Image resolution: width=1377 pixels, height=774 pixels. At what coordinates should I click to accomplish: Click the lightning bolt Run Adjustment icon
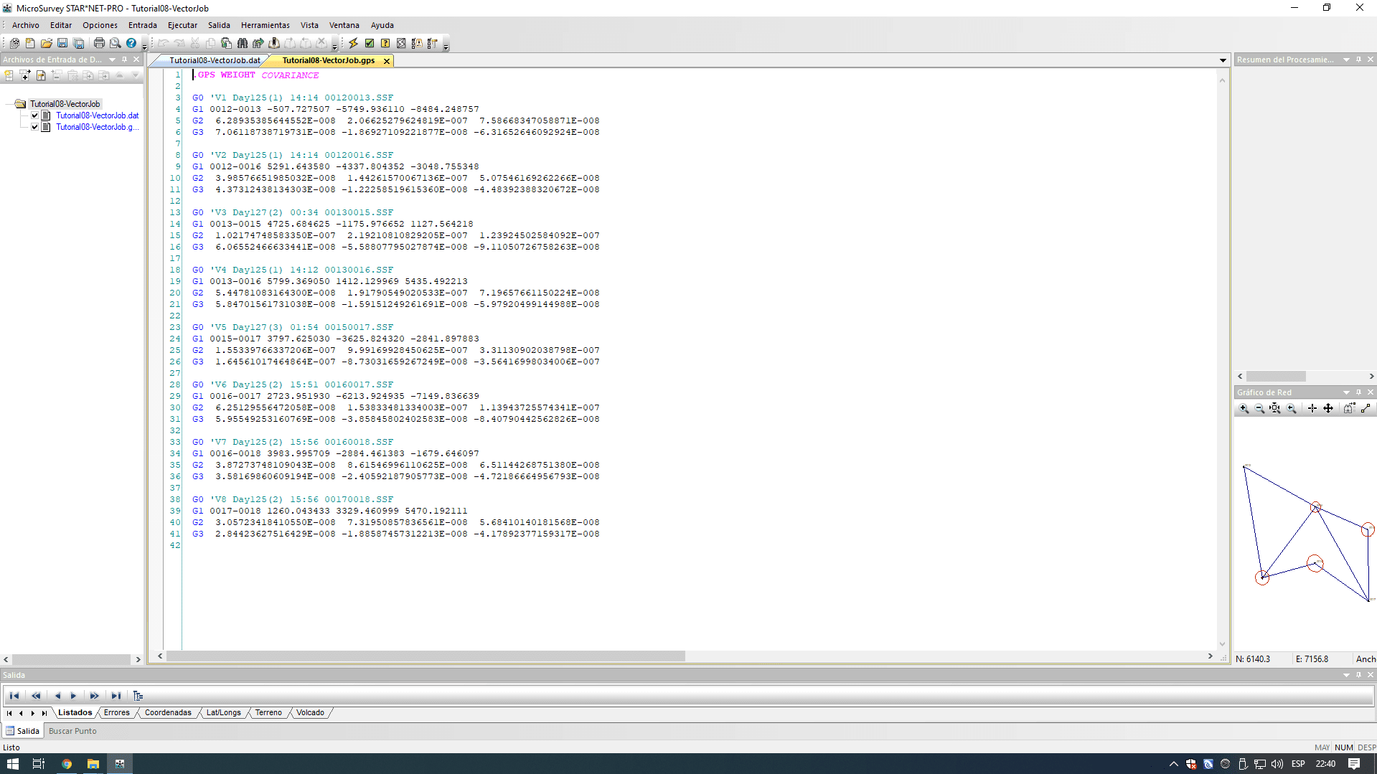tap(353, 44)
